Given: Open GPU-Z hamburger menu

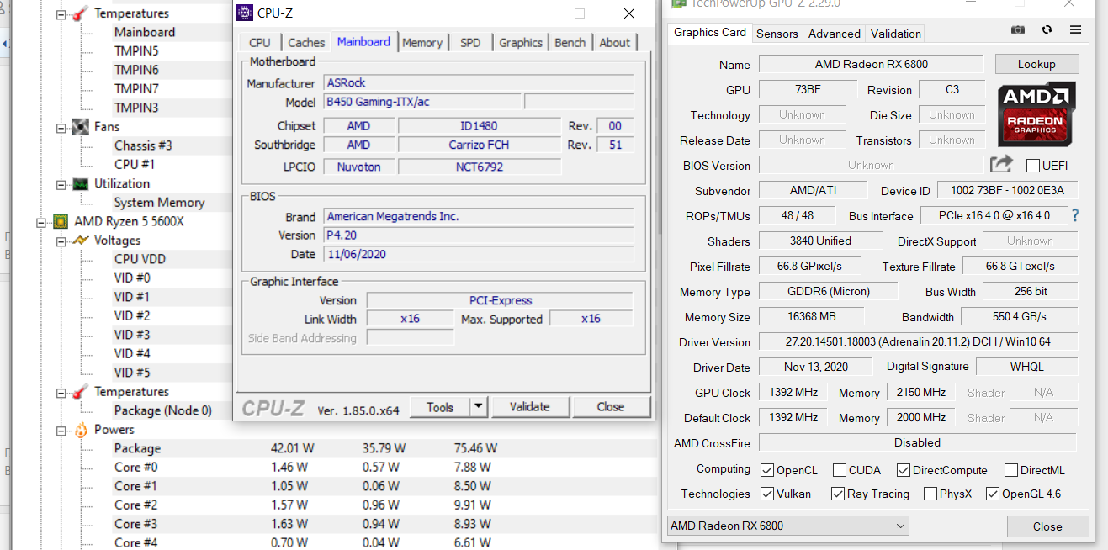Looking at the screenshot, I should coord(1075,29).
